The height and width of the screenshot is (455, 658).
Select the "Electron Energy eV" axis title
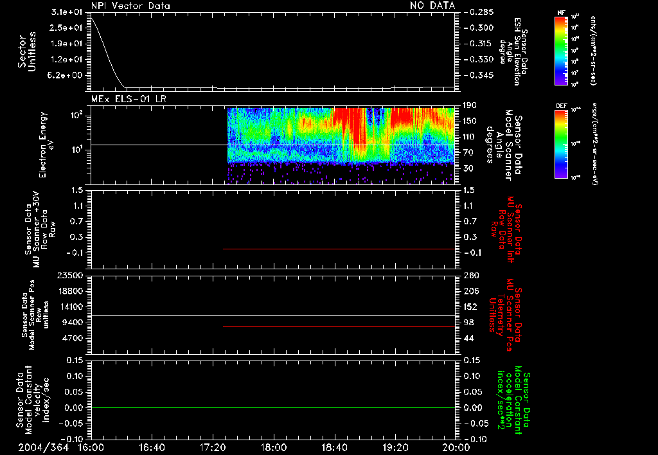point(47,145)
